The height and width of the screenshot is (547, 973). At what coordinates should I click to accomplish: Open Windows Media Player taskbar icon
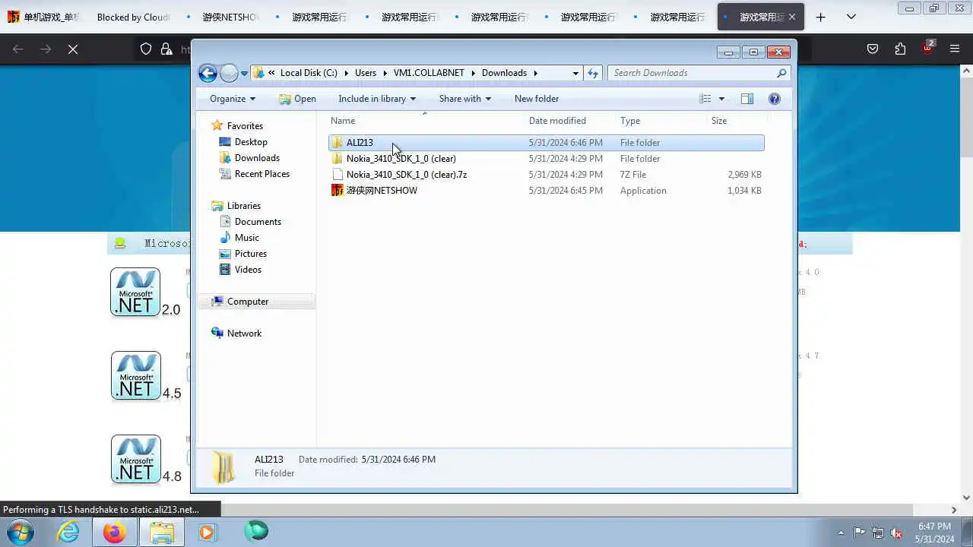[x=207, y=532]
